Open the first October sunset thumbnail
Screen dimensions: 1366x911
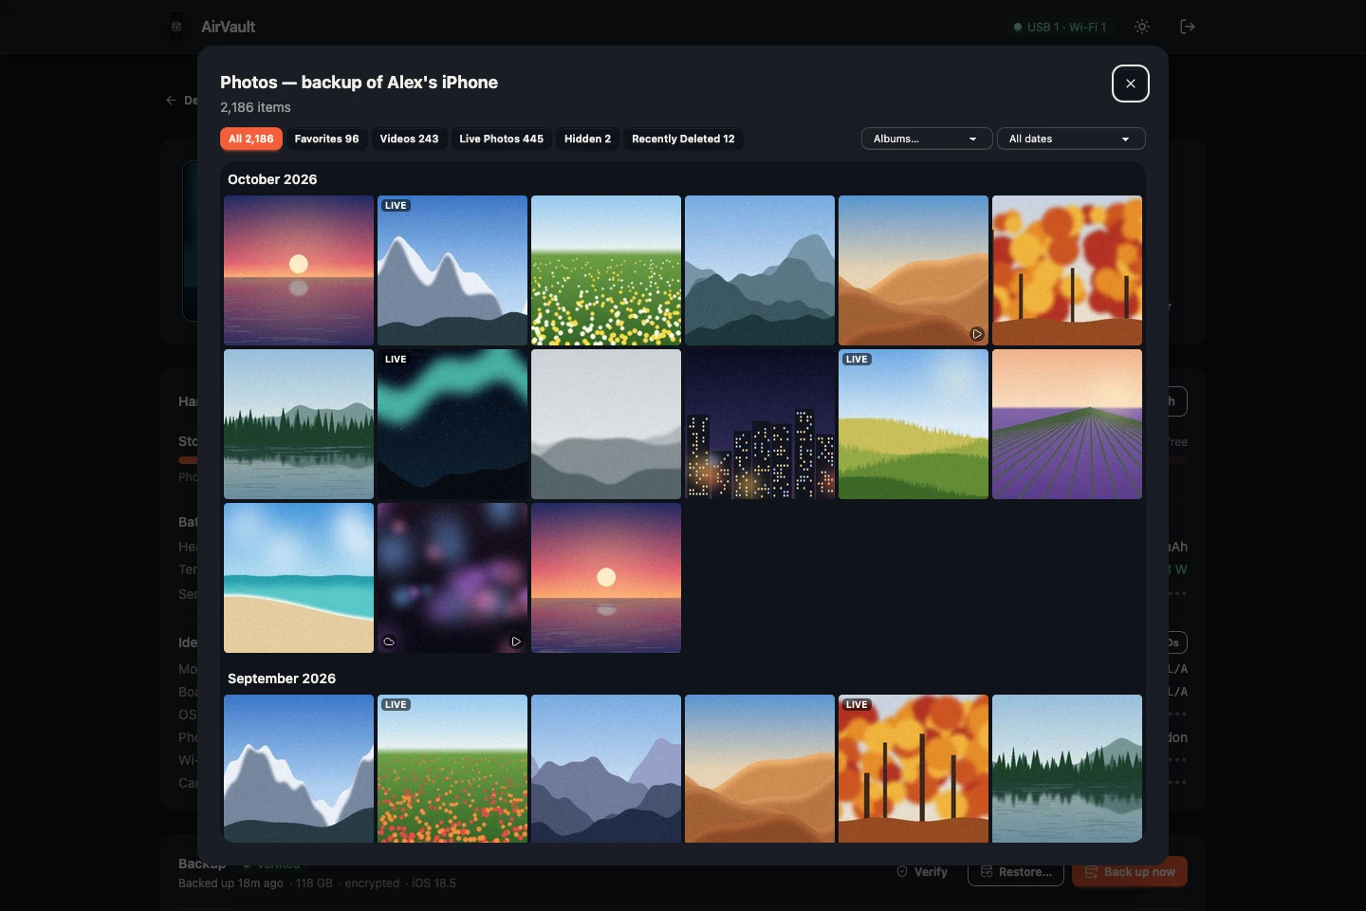click(x=299, y=270)
